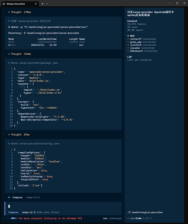Image resolution: width=188 pixels, height=224 pixels.
Task: Click the mkdir -p command line
Action: [48, 27]
